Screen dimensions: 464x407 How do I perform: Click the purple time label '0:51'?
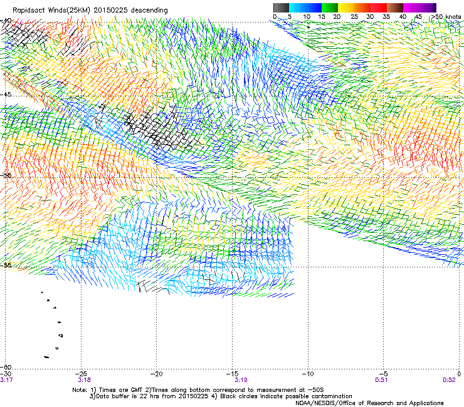click(381, 380)
